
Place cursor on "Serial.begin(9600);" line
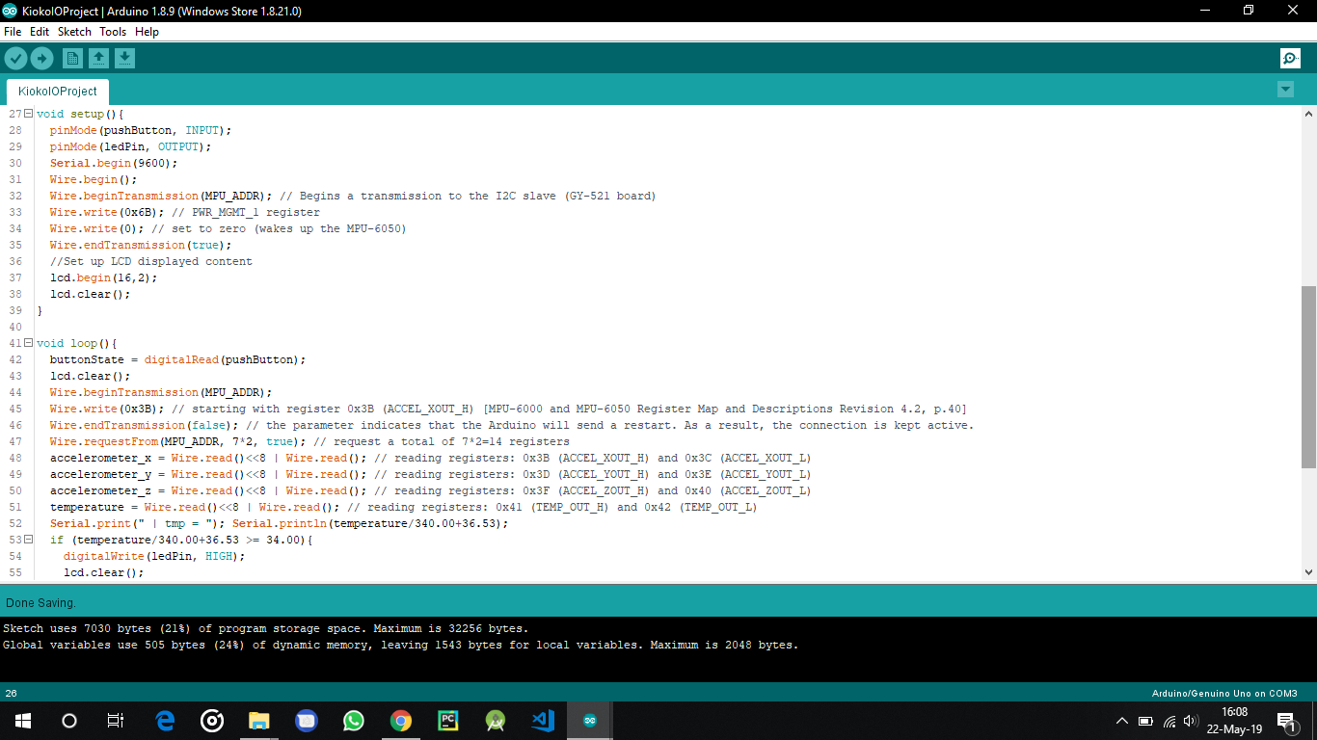click(114, 163)
